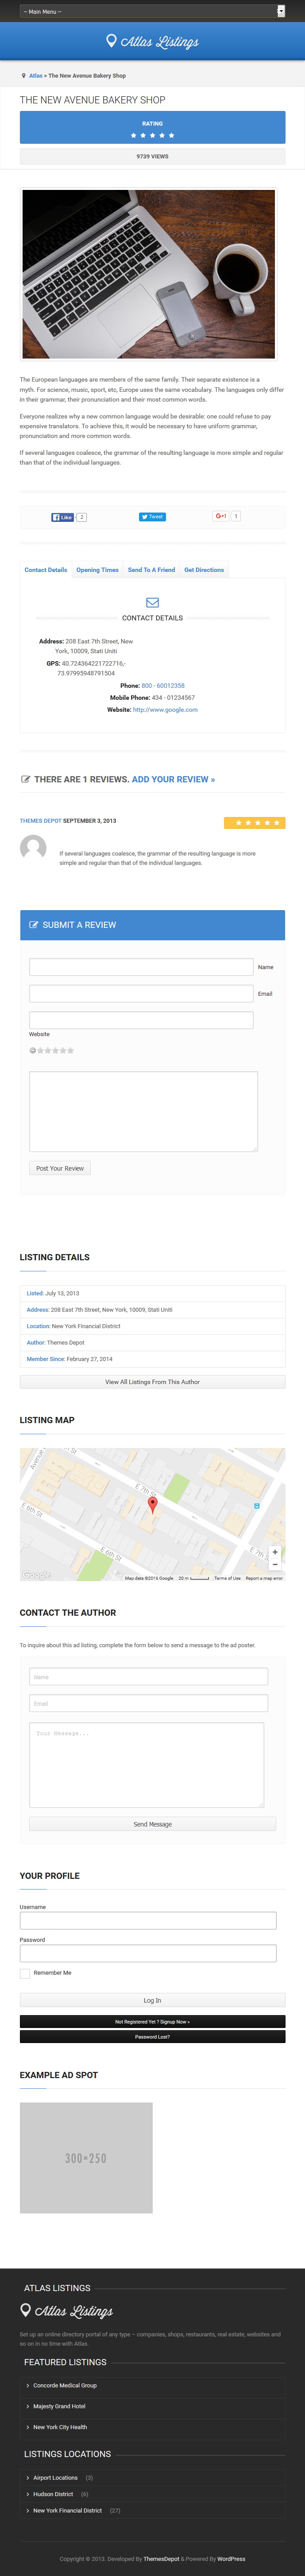305x2576 pixels.
Task: Toggle the Remember Me checkbox
Action: click(x=25, y=1973)
